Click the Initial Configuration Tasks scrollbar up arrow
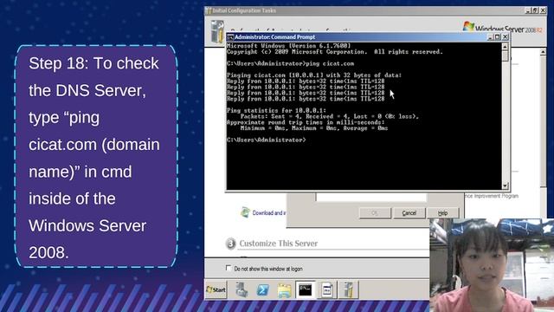The width and height of the screenshot is (554, 312). tap(543, 52)
